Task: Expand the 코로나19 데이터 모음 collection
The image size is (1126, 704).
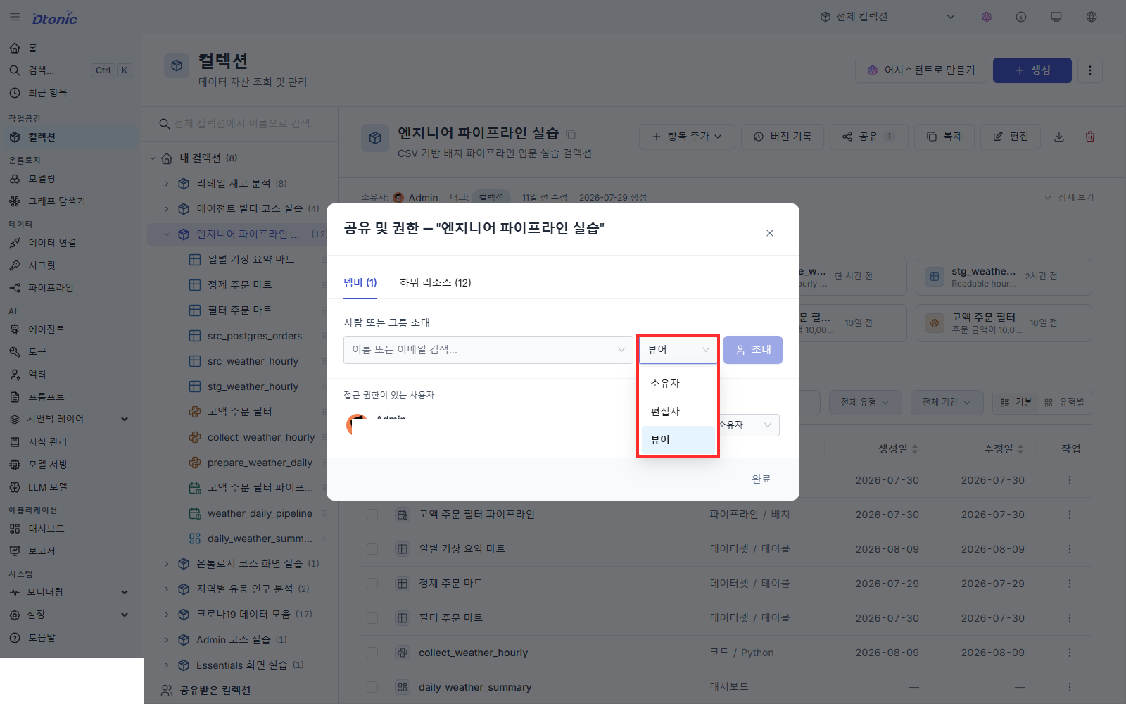Action: tap(167, 615)
